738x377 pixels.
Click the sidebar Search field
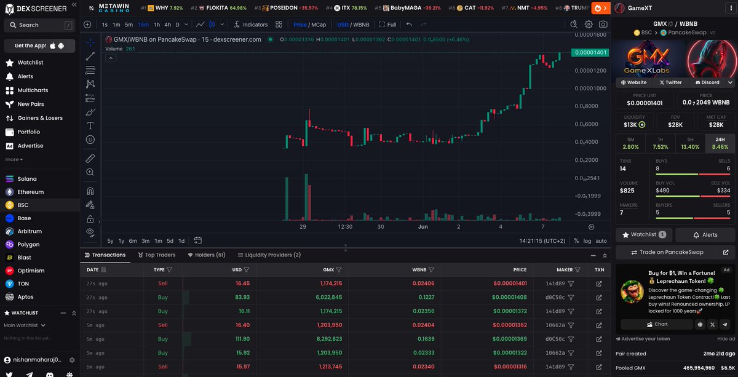coord(39,25)
